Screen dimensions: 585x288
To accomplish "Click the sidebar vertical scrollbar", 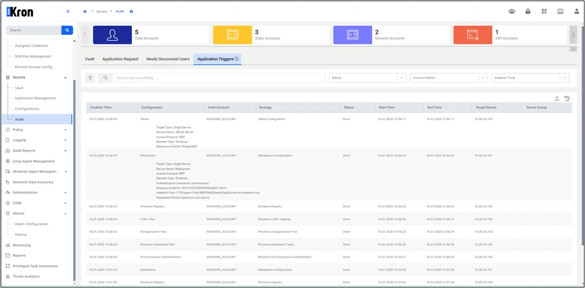I will click(x=74, y=179).
